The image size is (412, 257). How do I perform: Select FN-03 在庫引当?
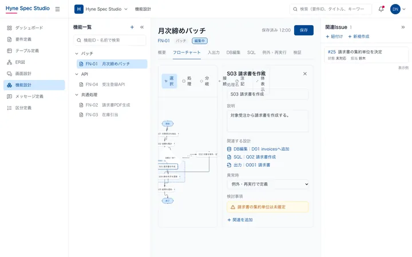(112, 115)
